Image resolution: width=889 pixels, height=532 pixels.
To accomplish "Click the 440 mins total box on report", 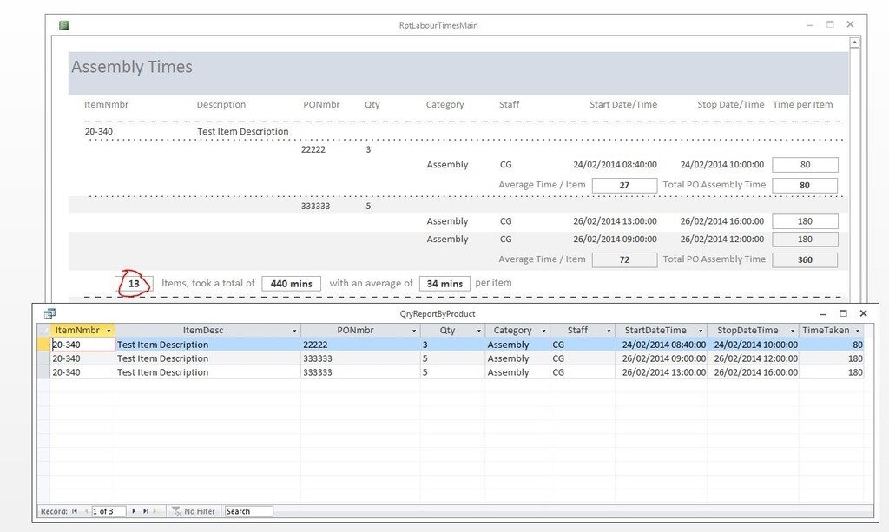I will point(291,282).
